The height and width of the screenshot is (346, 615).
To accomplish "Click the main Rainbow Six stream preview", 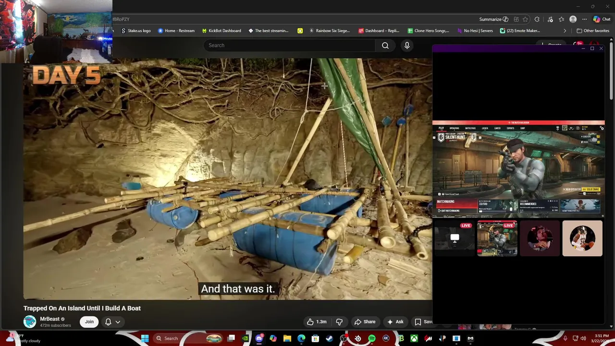I will click(x=518, y=169).
